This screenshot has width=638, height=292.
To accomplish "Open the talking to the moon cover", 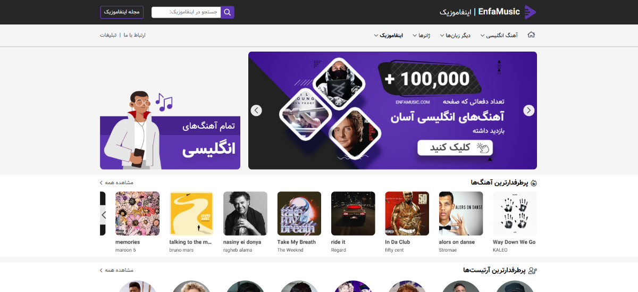I will 191,213.
